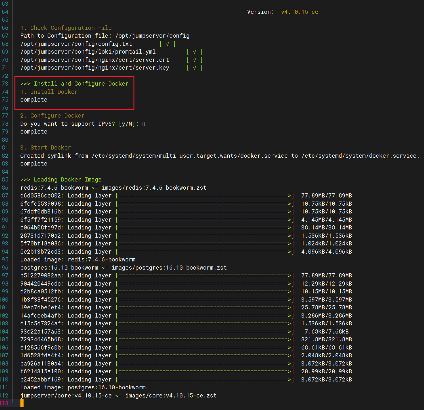The image size is (424, 410).
Task: Click layer ID c064b08fd97d
Action: click(x=41, y=228)
